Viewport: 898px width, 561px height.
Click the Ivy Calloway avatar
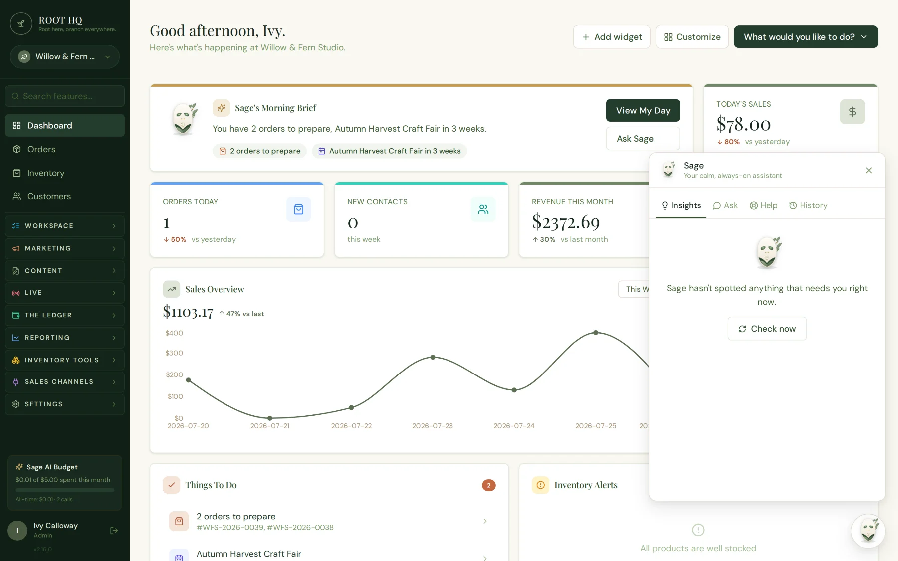17,531
